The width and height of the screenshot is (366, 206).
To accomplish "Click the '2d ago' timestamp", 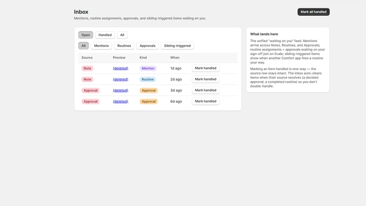I will tap(176, 79).
